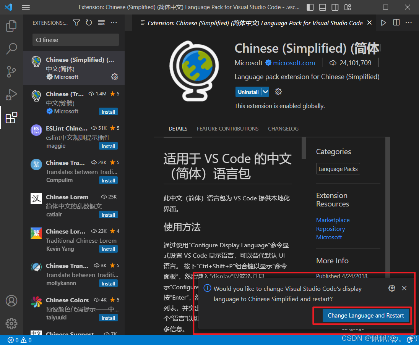Click the globe extension icon image
This screenshot has width=419, height=345.
(x=194, y=71)
